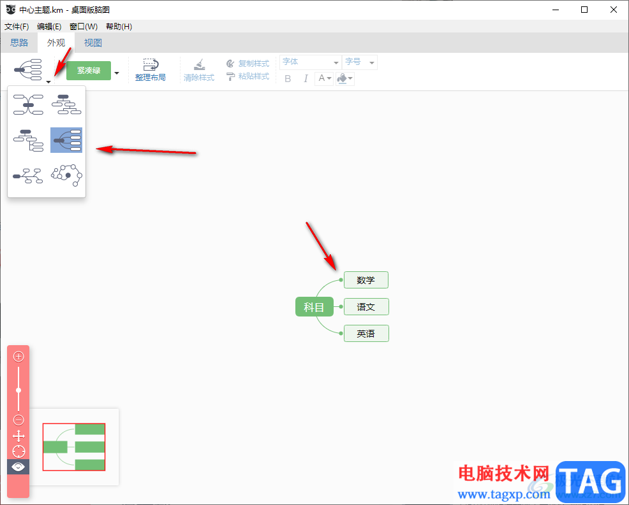Viewport: 629px width, 505px height.
Task: Open the 编辑(E) menu
Action: [x=49, y=27]
